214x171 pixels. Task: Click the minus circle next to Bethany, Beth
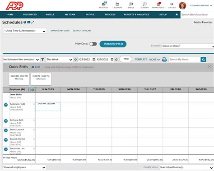coord(6,121)
